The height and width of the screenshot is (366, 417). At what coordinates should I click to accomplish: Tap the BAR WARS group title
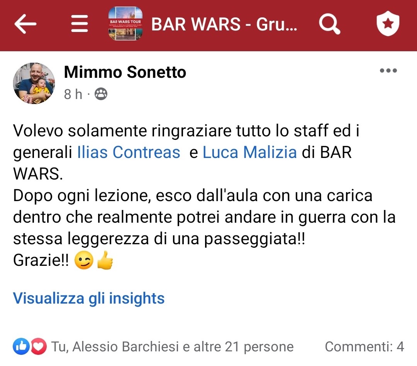224,24
